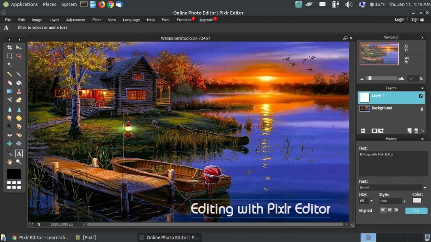Select the Sharpen cone tool
This screenshot has height=242, width=431.
click(x=19, y=110)
